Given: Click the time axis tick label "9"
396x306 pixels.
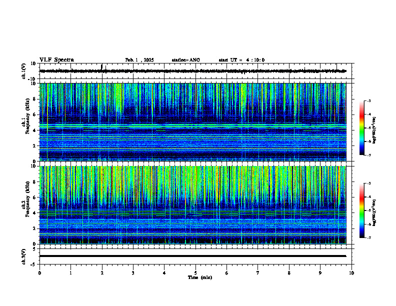Looking at the screenshot, I should click(320, 273).
